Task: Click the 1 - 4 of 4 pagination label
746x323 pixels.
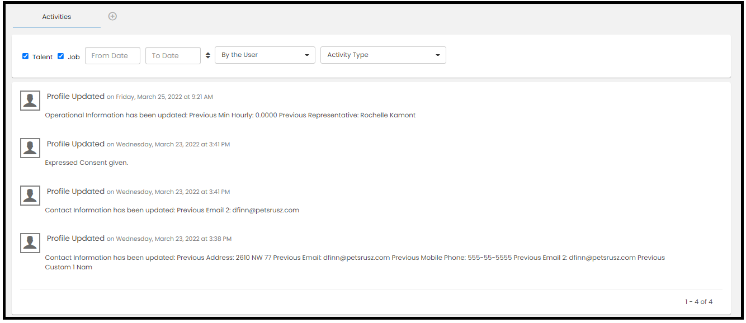Action: pyautogui.click(x=698, y=302)
